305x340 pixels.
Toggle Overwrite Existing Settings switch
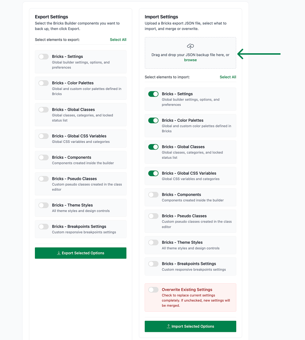click(x=153, y=290)
